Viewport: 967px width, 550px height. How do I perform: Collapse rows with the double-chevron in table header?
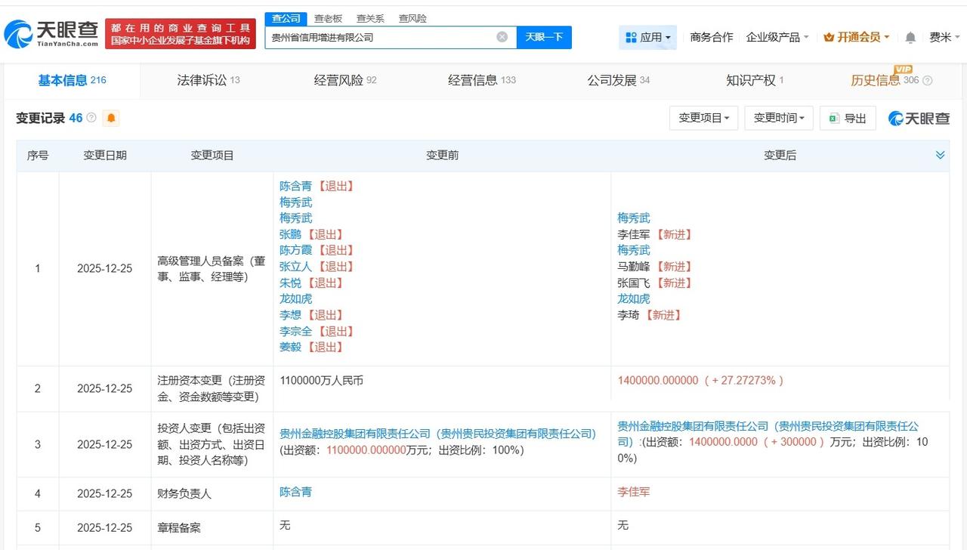[x=940, y=155]
